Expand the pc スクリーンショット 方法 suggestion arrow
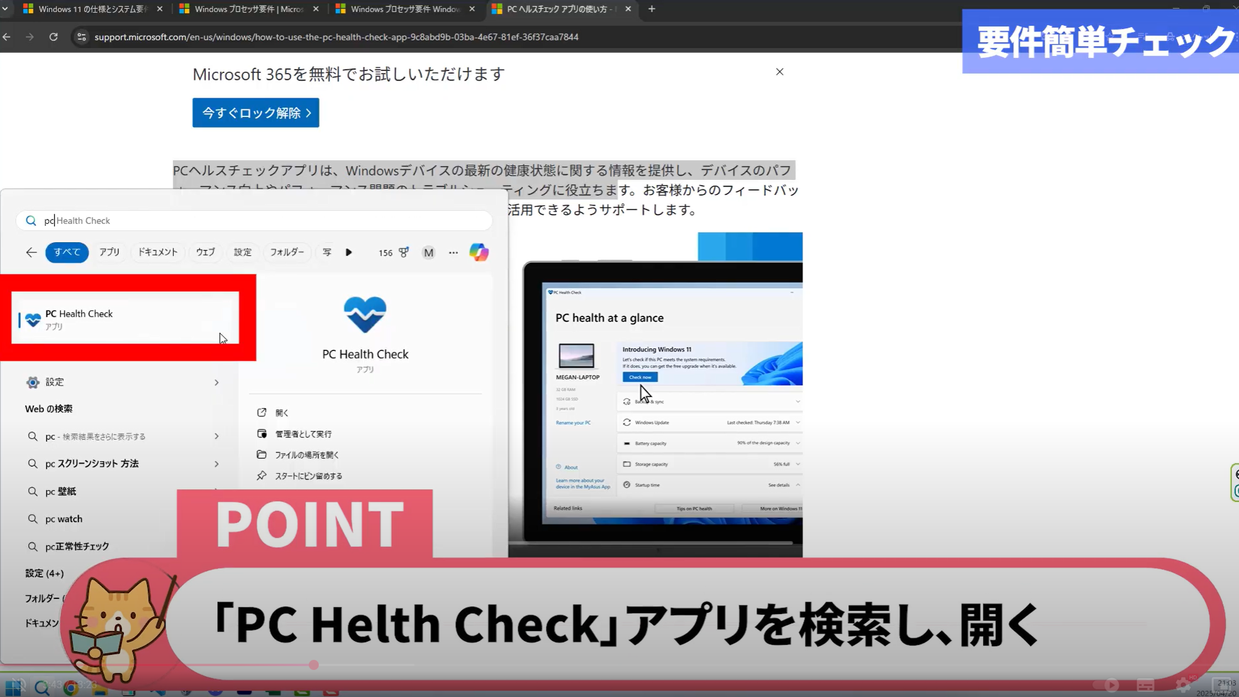 tap(216, 464)
